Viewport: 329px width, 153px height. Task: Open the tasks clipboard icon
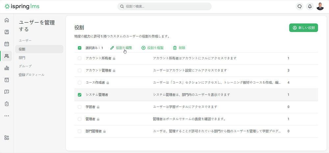coord(7,104)
